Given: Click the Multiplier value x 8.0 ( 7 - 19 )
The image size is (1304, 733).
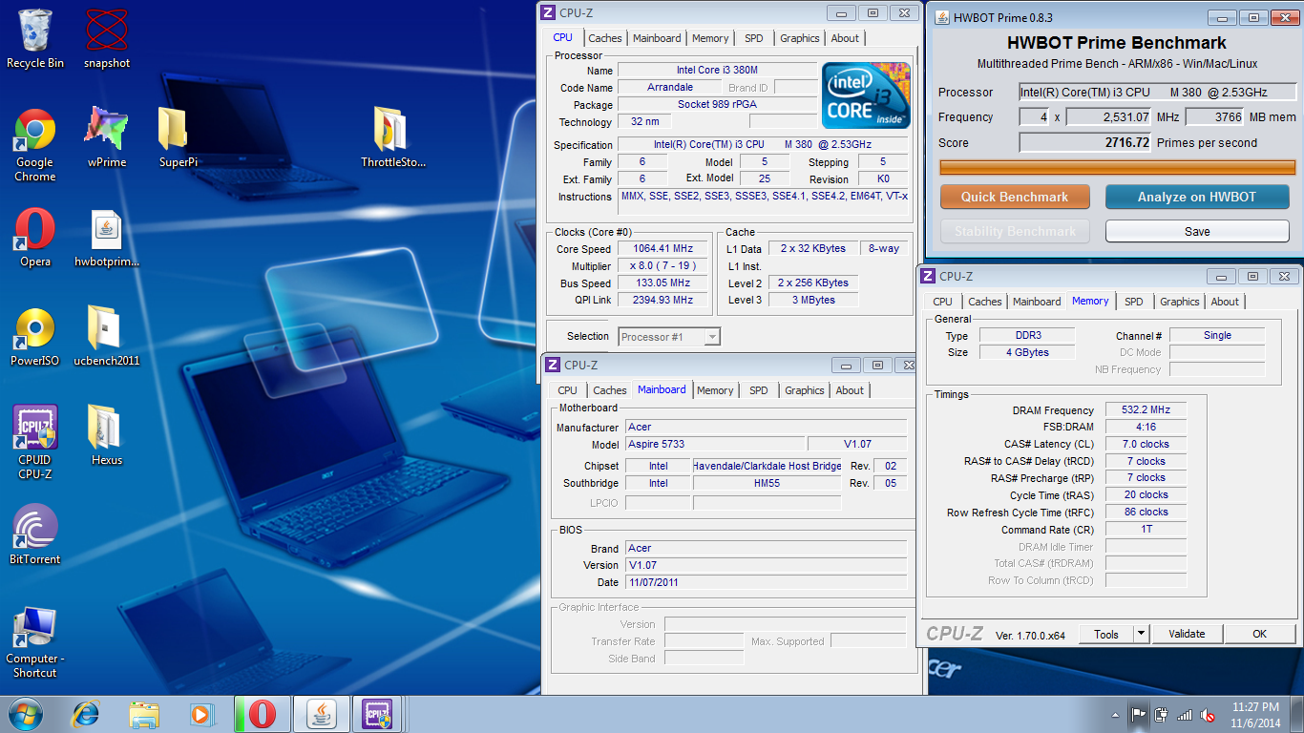Looking at the screenshot, I should 663,266.
